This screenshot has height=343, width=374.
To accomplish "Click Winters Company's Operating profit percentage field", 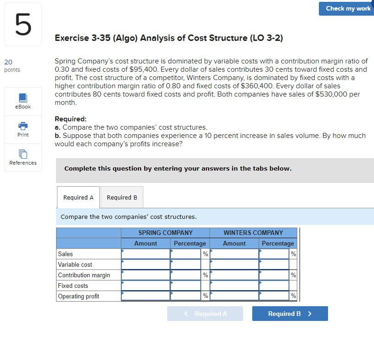I will point(275,296).
